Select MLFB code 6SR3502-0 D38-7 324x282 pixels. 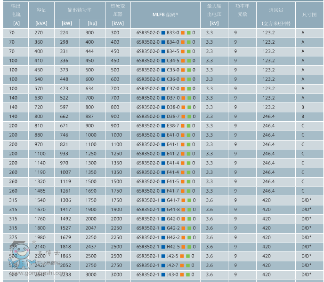pyautogui.click(x=166, y=117)
